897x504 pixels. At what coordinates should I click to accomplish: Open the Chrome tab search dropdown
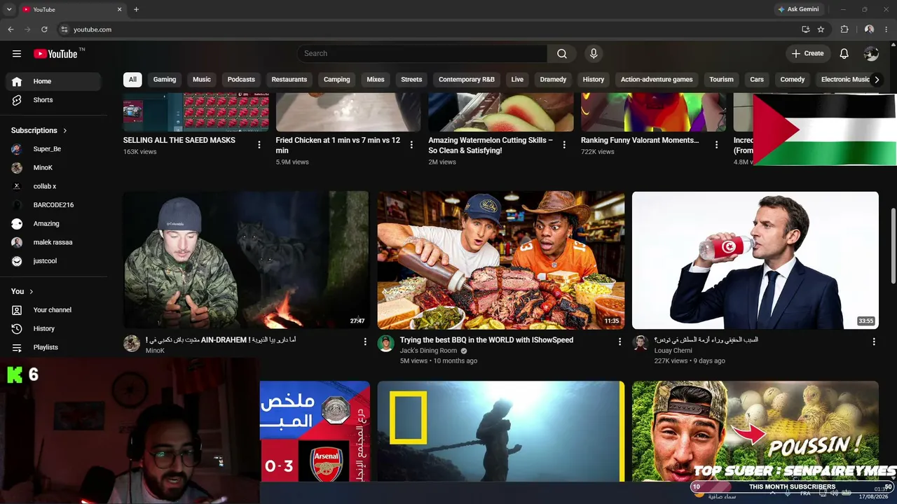tap(9, 10)
